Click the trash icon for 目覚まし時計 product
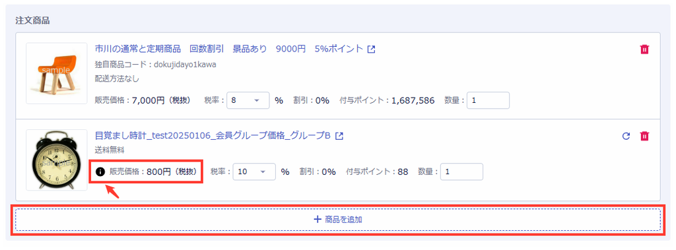Viewport: 676px width, 250px height. (x=644, y=136)
